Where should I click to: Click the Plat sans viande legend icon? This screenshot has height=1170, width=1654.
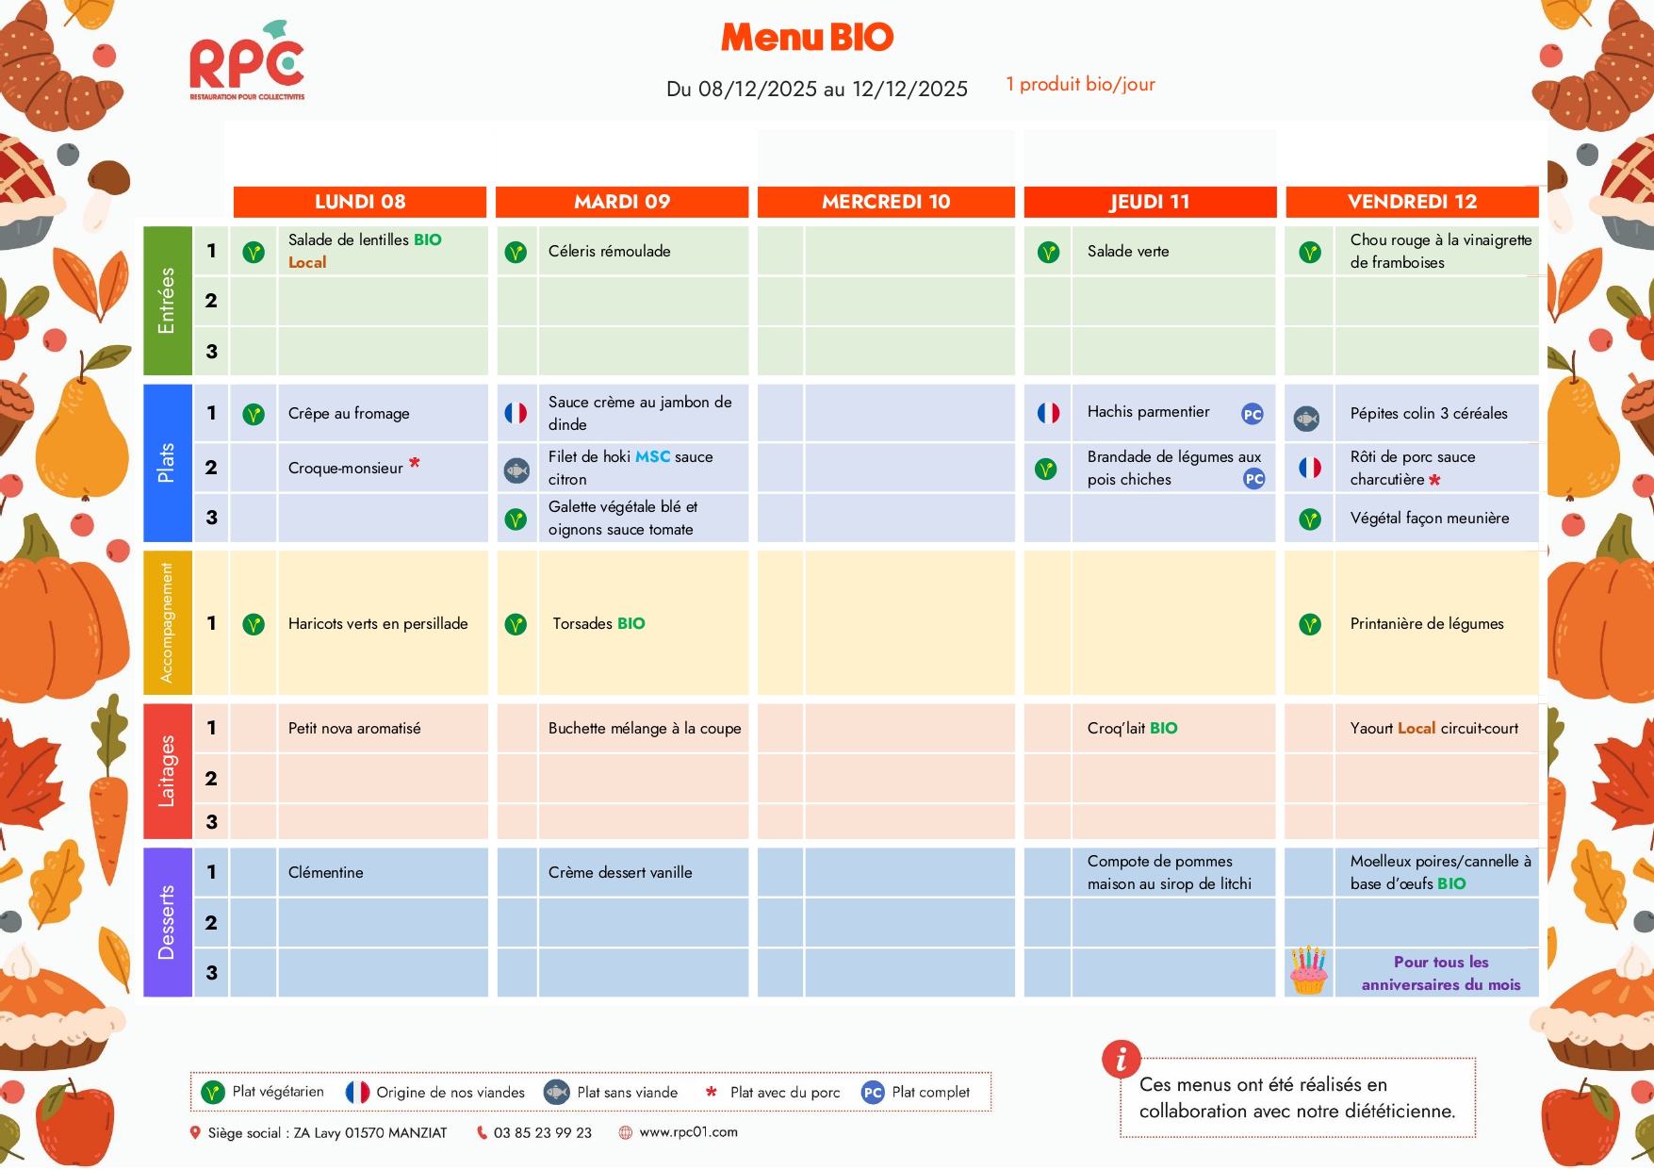pyautogui.click(x=557, y=1093)
